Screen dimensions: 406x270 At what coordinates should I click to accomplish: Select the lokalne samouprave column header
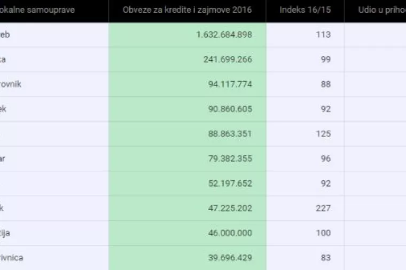37,10
